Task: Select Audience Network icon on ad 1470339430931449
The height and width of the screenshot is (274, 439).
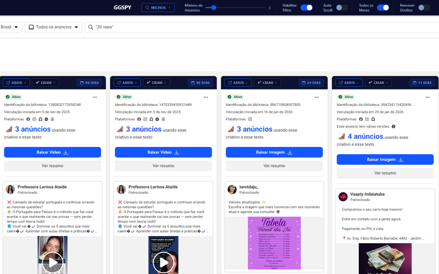Action: [151, 119]
